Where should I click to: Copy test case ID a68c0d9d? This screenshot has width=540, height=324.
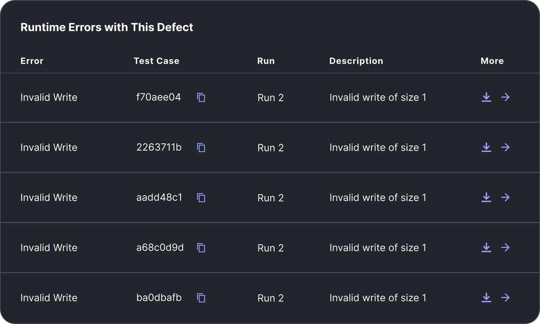pos(201,248)
